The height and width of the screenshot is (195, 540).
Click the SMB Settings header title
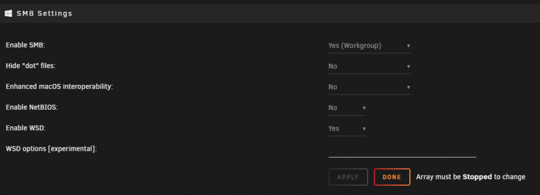tap(44, 14)
